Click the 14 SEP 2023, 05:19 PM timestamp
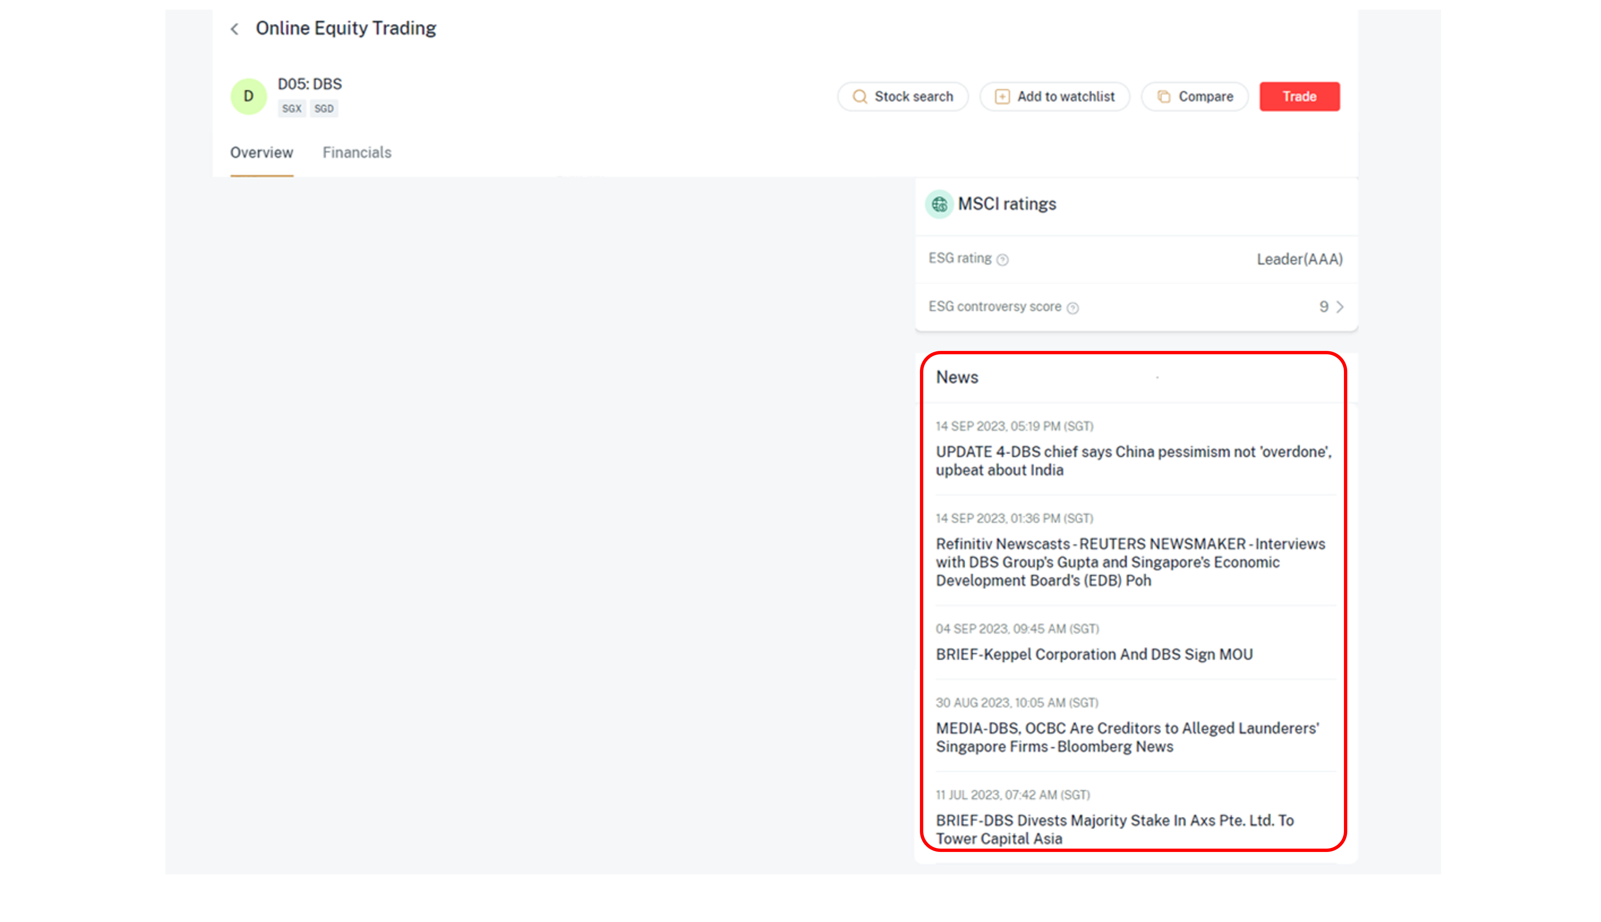Image resolution: width=1601 pixels, height=922 pixels. coord(1015,426)
